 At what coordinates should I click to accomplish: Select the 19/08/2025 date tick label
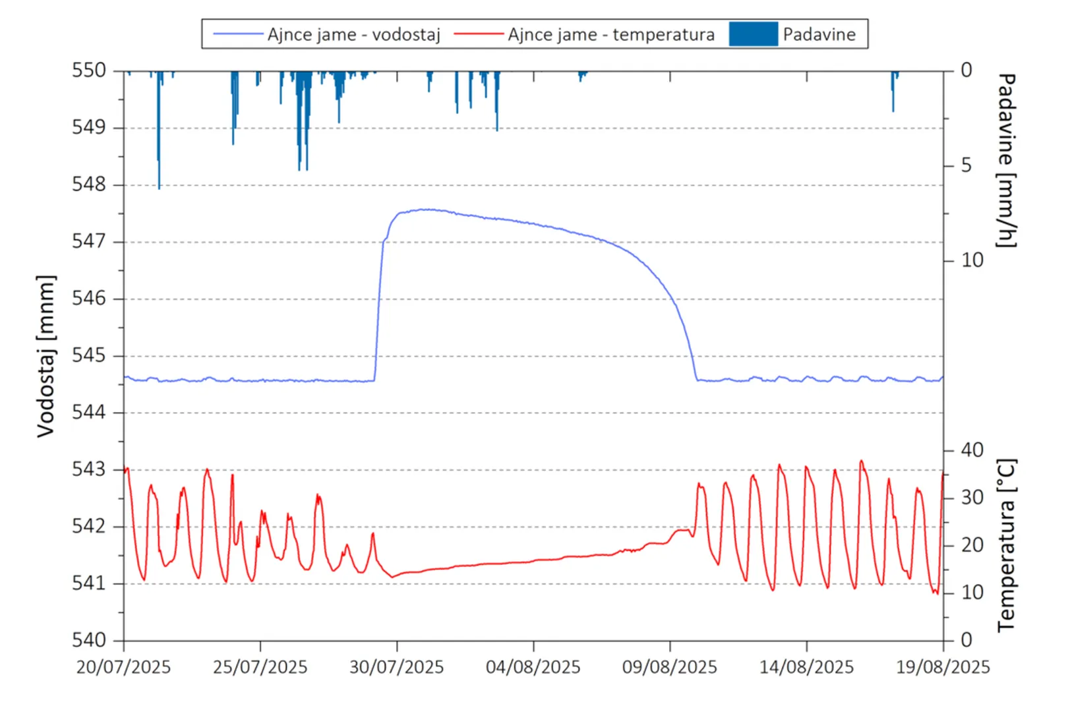pyautogui.click(x=942, y=667)
